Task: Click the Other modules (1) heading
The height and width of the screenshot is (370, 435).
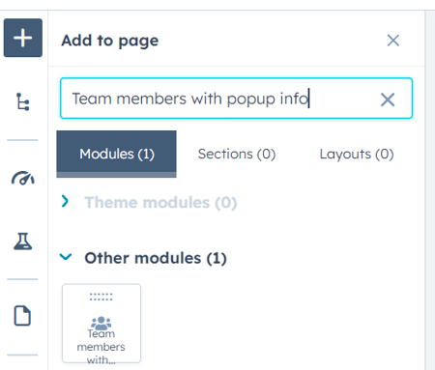Action: pos(156,258)
